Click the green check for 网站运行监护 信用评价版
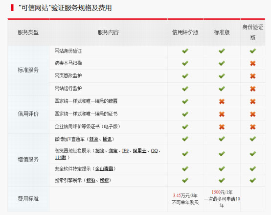The height and width of the screenshot is (215, 271). click(x=185, y=89)
